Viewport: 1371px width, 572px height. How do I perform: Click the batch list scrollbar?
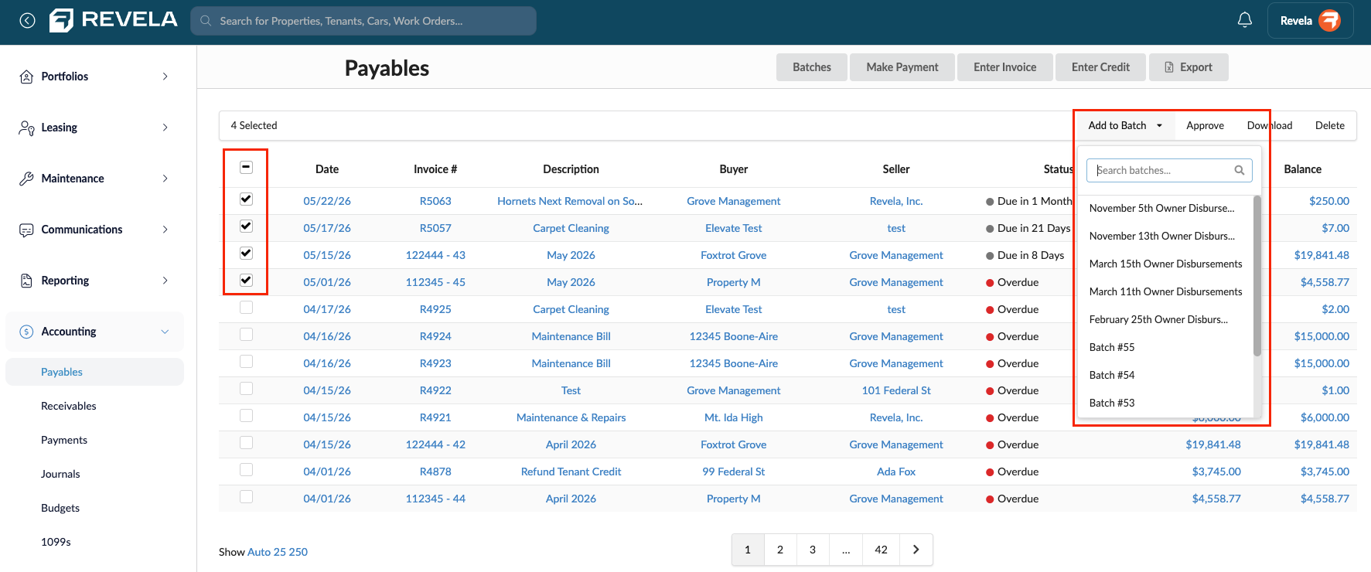point(1257,276)
